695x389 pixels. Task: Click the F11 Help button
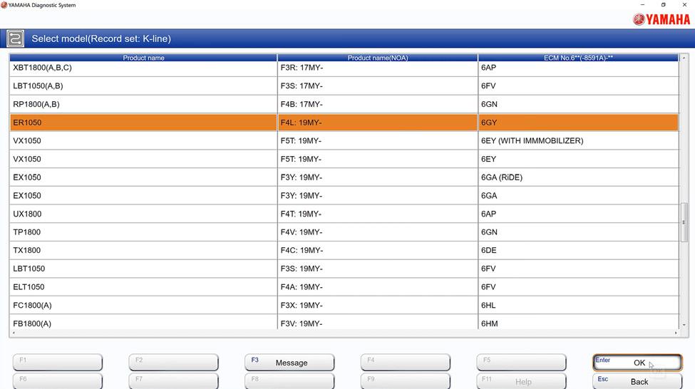point(521,381)
